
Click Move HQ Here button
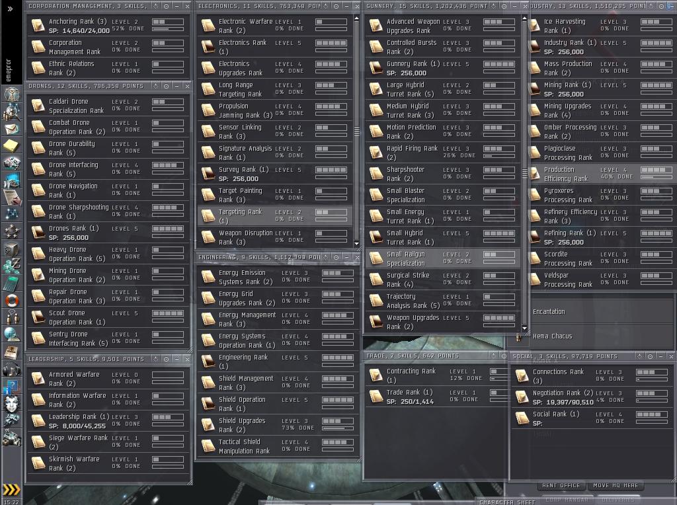coord(616,485)
